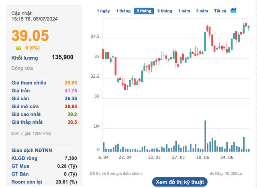Switch chart to 1 tháng range

coord(123,11)
